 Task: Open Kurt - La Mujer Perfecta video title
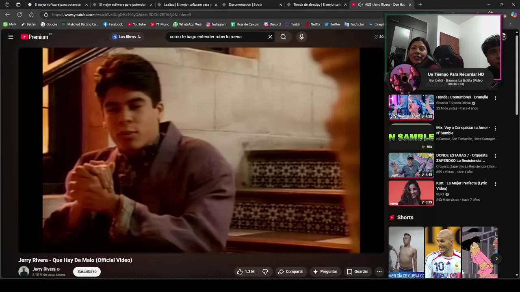click(462, 186)
